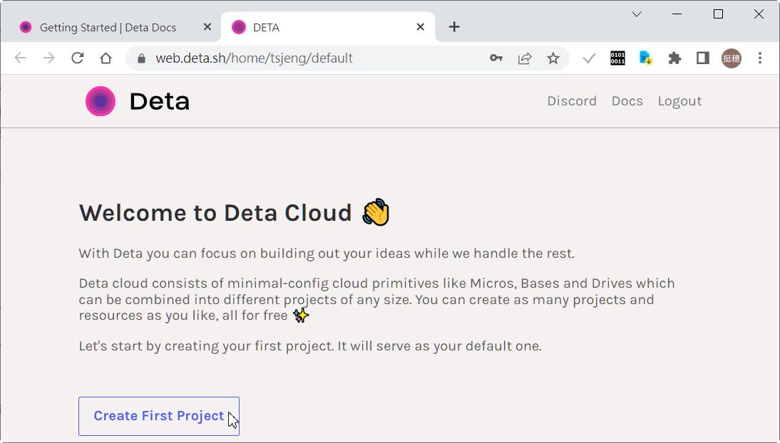The width and height of the screenshot is (780, 443).
Task: Go to the browser home page
Action: (x=106, y=58)
